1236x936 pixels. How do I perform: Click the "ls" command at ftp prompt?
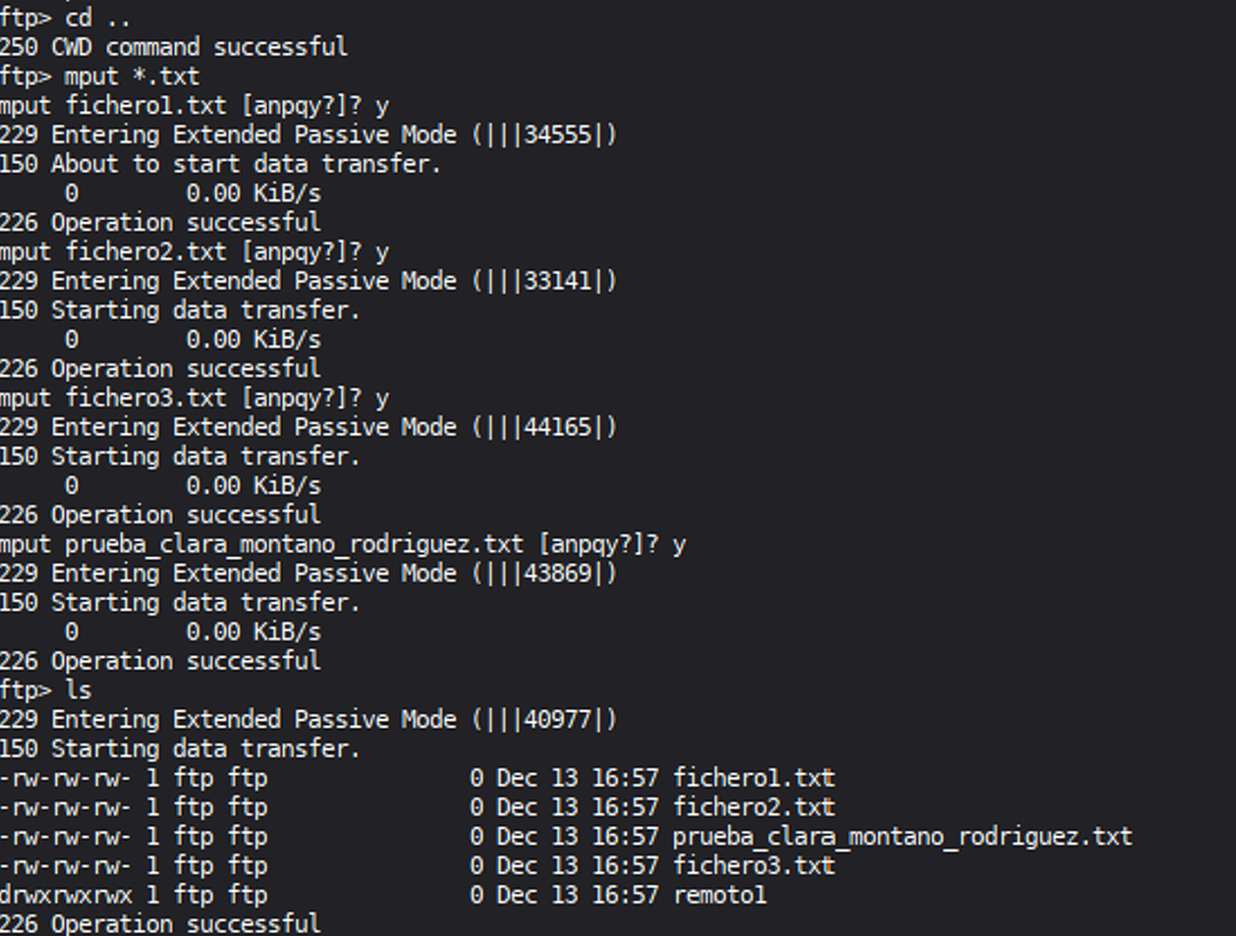click(x=79, y=690)
